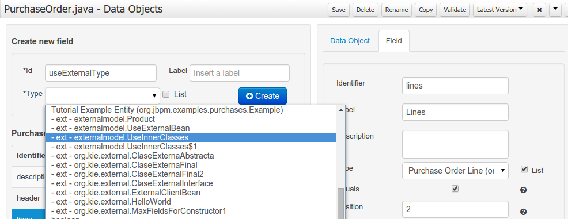This screenshot has width=568, height=219.
Task: Select the header row in fields table
Action: pyautogui.click(x=29, y=198)
